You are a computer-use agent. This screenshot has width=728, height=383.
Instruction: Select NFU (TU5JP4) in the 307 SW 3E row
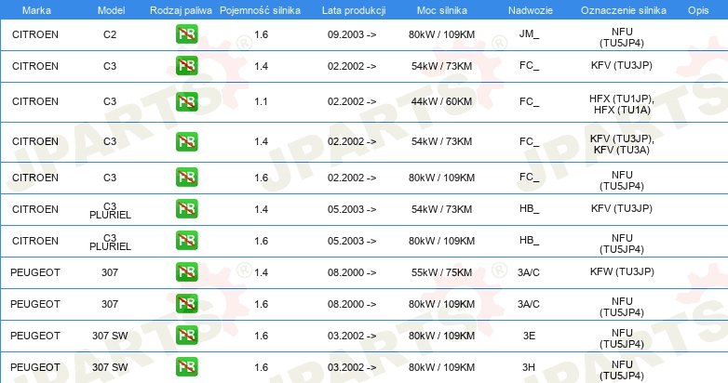(622, 338)
